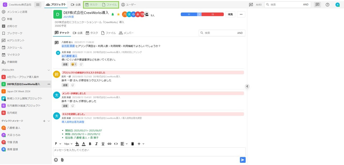The image size is (344, 165).
Task: Send the message with the blue button
Action: click(243, 160)
